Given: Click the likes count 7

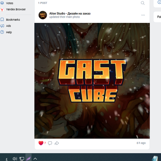Looking at the screenshot, I should click(x=45, y=143).
